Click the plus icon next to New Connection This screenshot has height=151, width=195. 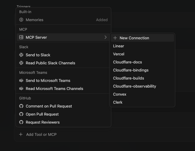pos(115,38)
